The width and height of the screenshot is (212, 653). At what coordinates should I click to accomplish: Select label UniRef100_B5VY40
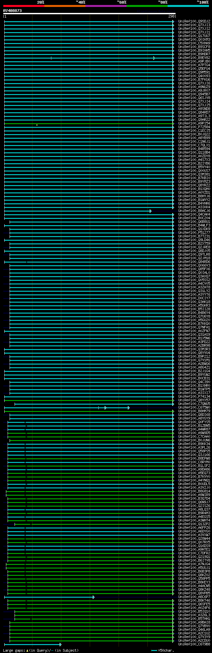[194, 167]
